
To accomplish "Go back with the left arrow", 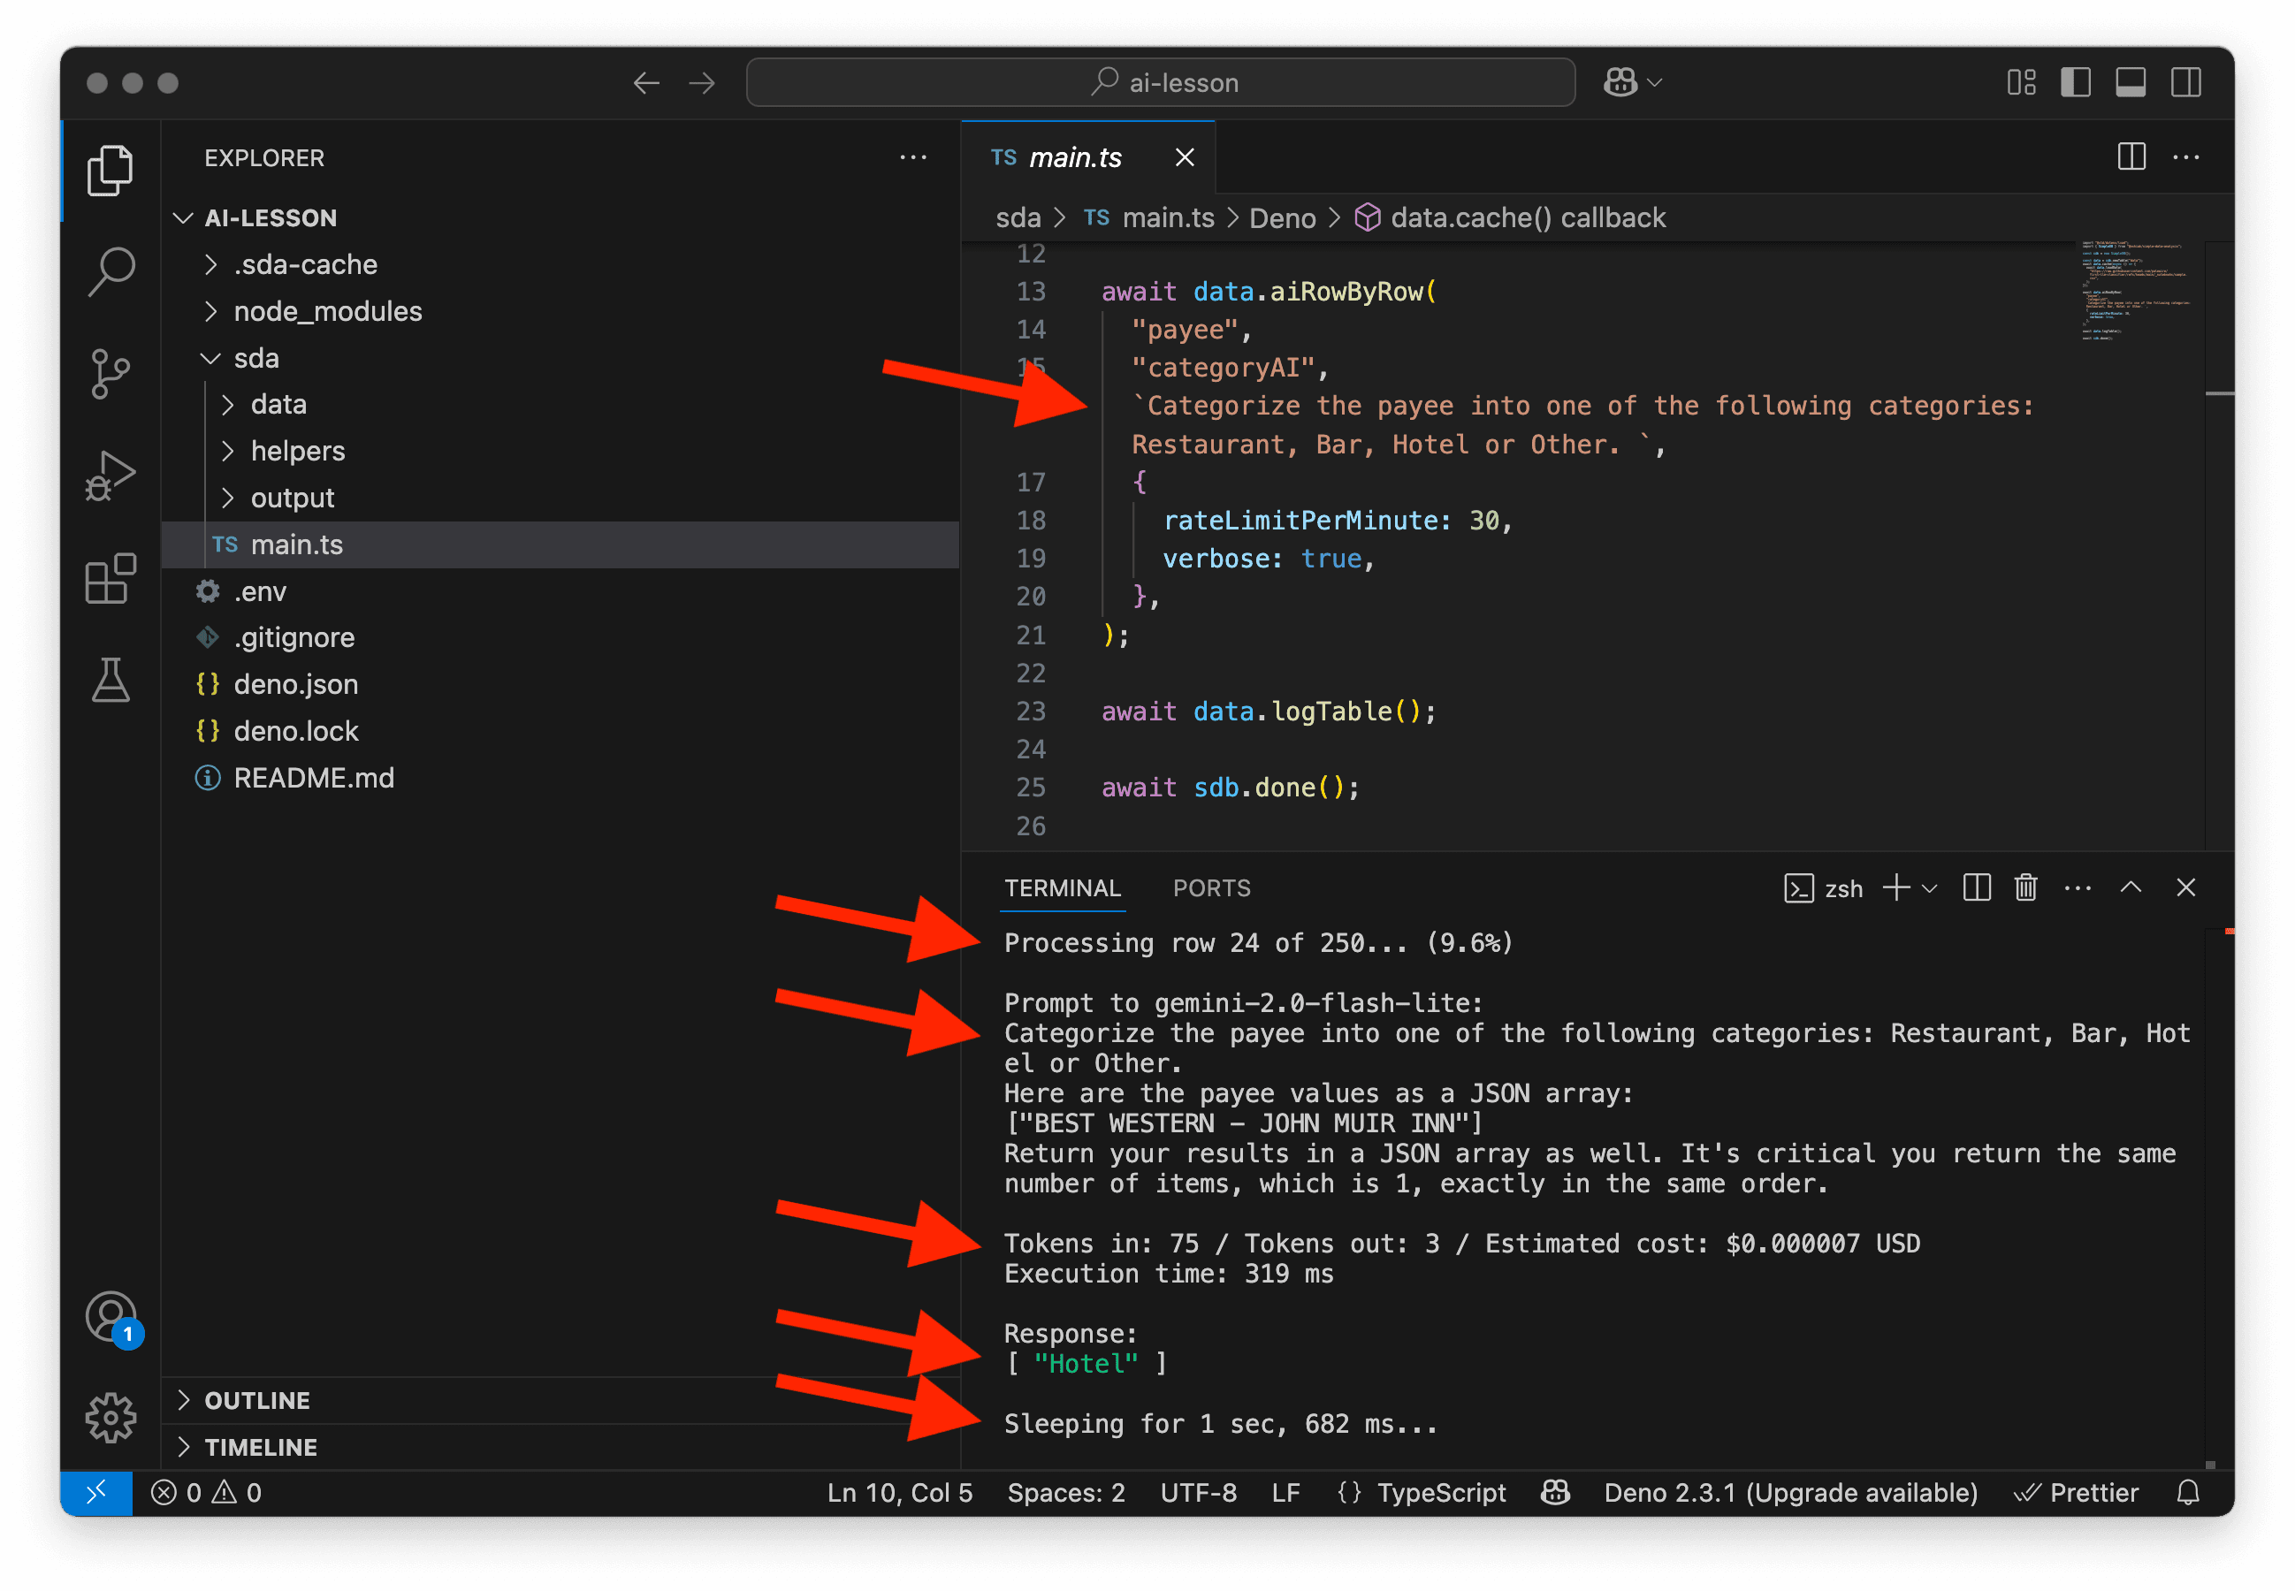I will tap(646, 83).
